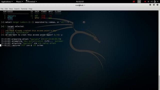Click the root@kali window title bar text
This screenshot has height=90, width=160.
coord(80,5)
